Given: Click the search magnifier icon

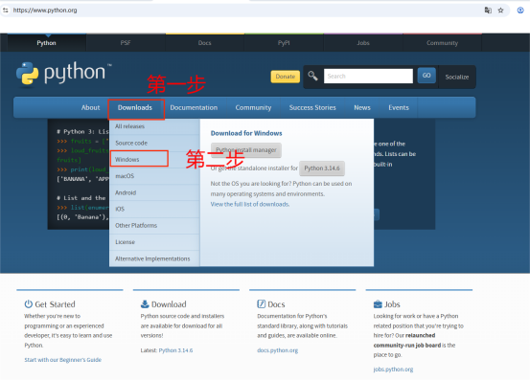Looking at the screenshot, I should (x=312, y=76).
